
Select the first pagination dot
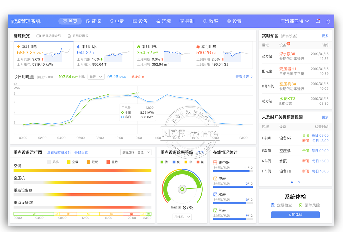(292, 182)
